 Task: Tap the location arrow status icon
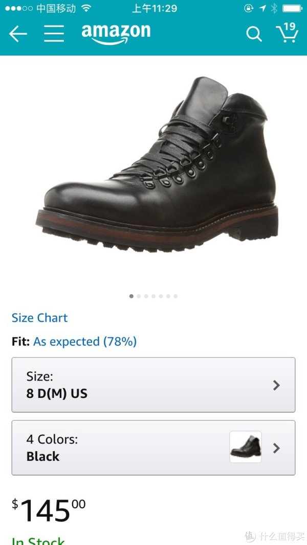pyautogui.click(x=262, y=8)
